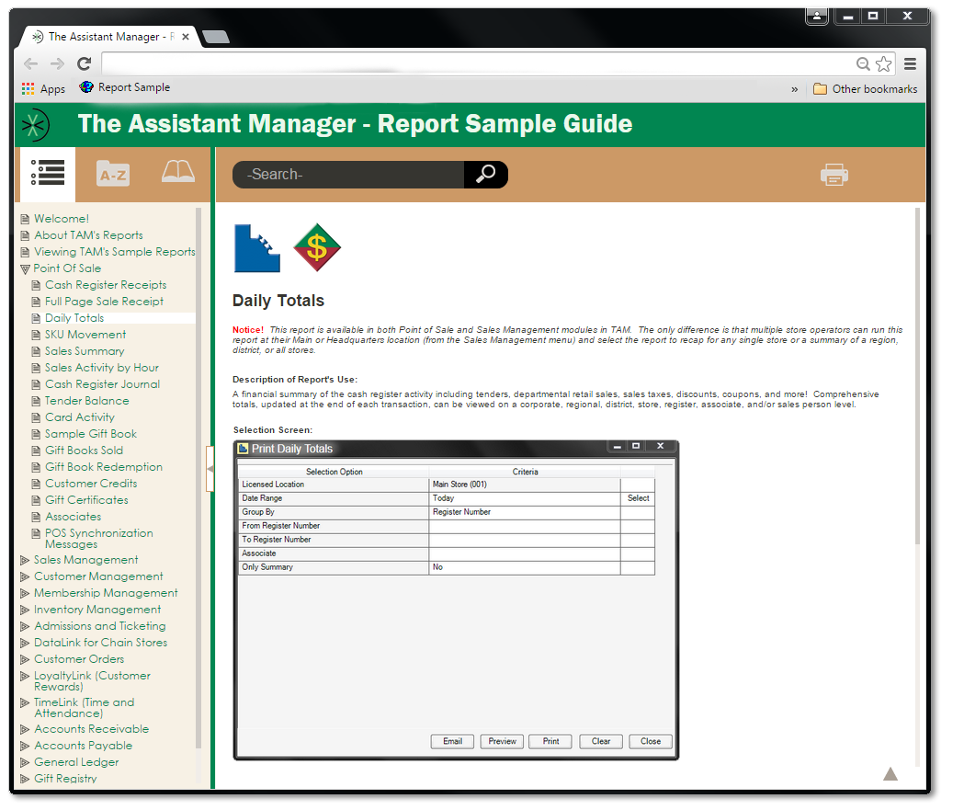The image size is (964, 810).
Task: Bookmark this page with star icon
Action: (x=883, y=64)
